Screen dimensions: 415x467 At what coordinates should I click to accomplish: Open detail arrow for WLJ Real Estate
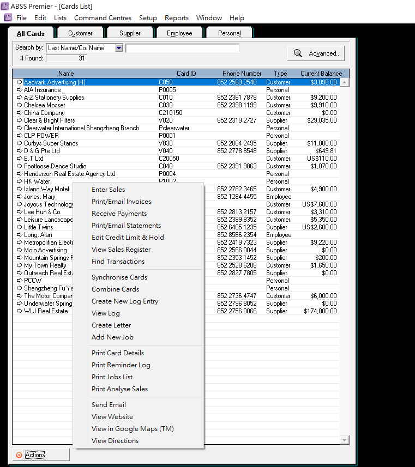pyautogui.click(x=20, y=311)
